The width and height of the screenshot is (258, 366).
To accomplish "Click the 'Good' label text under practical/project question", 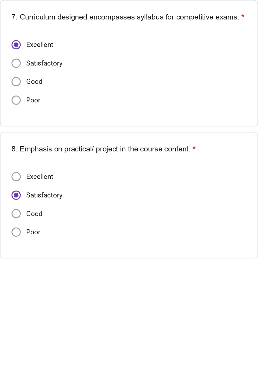I will tap(34, 214).
